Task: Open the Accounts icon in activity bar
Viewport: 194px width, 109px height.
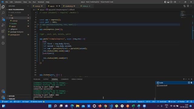Action: click(x=3, y=91)
